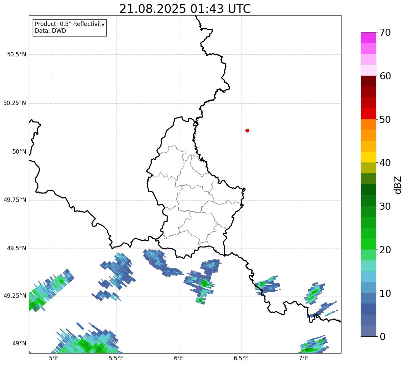Click the echo near 7.1°E 49.25°N
Screen dimensions: 406x365
[315, 293]
